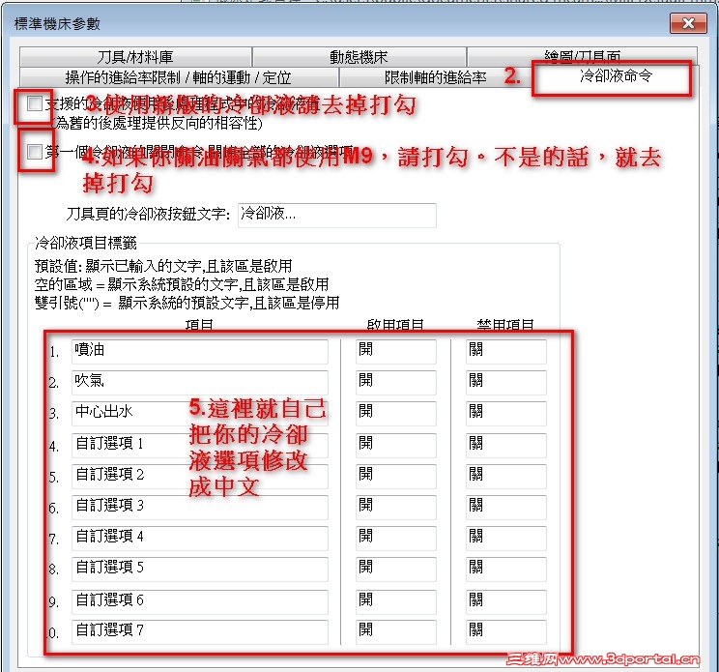Click the 自訂選項 4 name field

(200, 538)
